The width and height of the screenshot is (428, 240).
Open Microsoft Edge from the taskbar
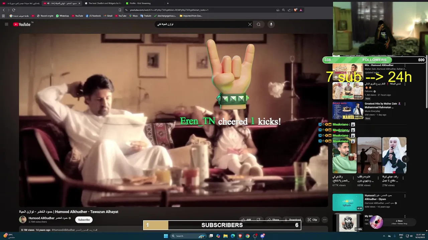233,236
